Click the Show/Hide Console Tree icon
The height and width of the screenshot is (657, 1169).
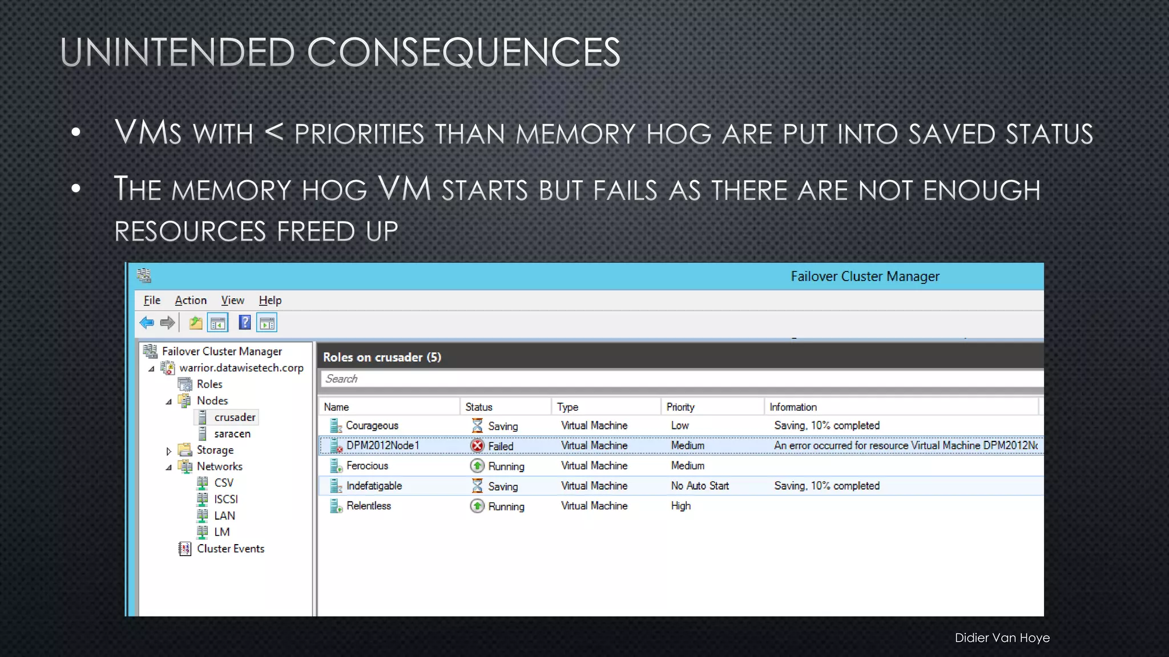pos(217,323)
